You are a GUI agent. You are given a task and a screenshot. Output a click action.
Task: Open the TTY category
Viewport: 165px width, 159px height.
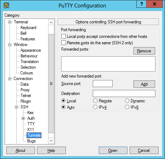[31, 124]
